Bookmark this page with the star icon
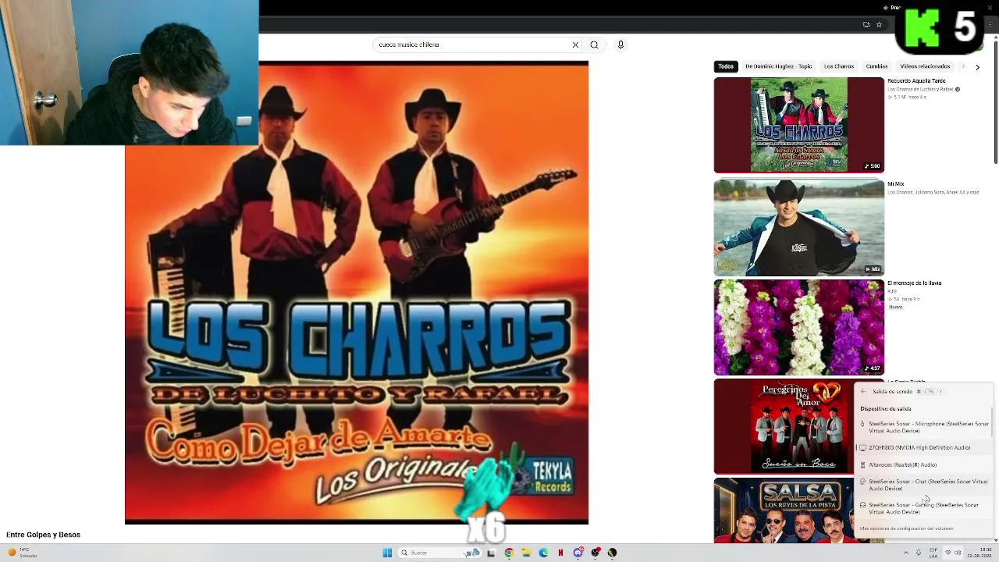The height and width of the screenshot is (562, 999). tap(879, 24)
